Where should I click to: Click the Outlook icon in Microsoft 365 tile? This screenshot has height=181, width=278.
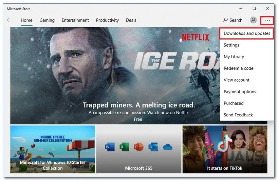[x=153, y=147]
